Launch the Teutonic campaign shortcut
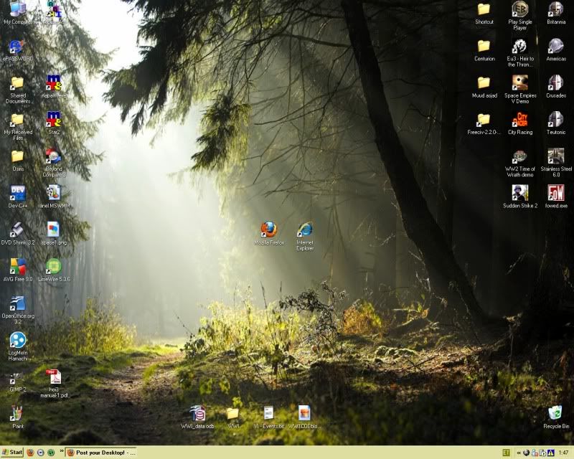The image size is (574, 459). coord(555,123)
